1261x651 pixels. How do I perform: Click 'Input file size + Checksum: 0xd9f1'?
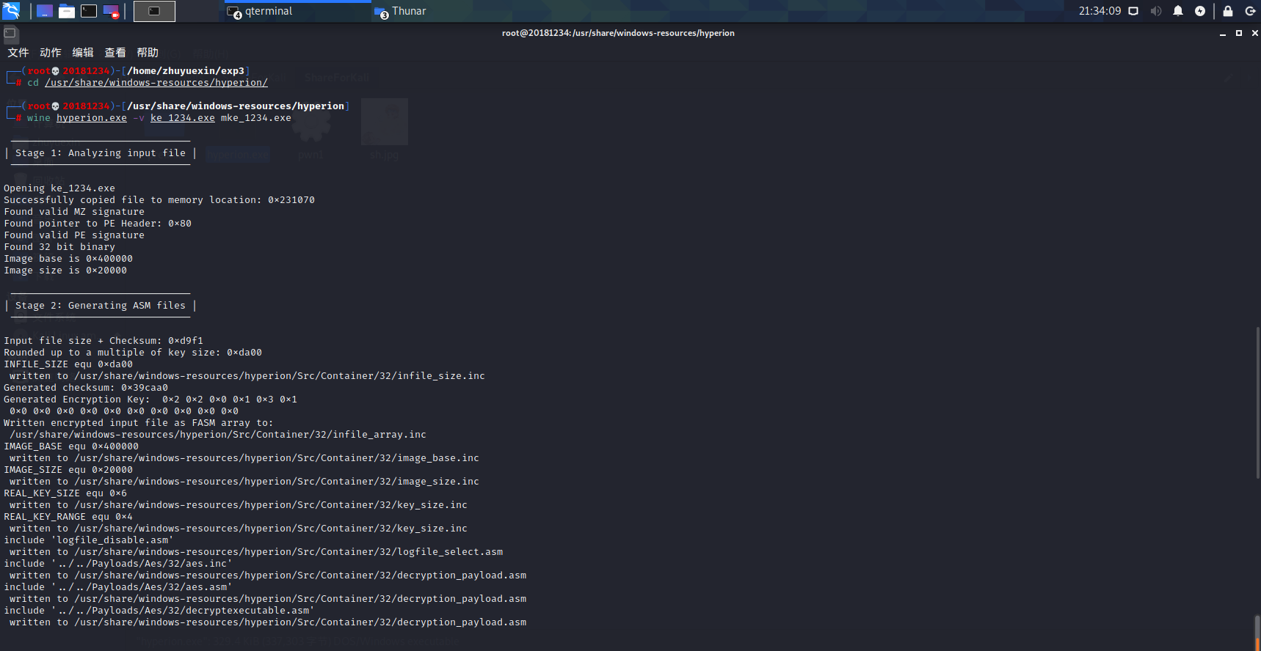103,341
